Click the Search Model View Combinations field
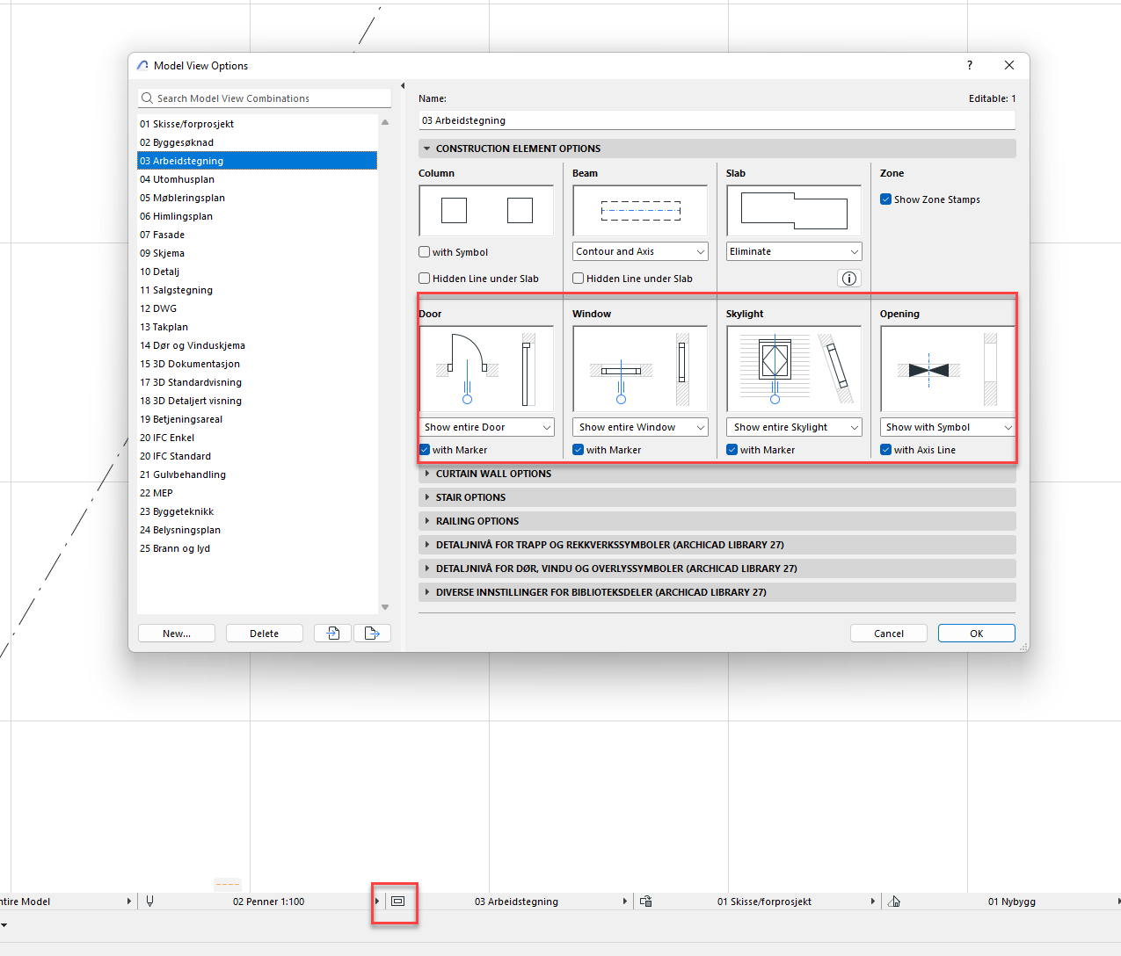Screen dimensions: 1121x956 pos(265,98)
